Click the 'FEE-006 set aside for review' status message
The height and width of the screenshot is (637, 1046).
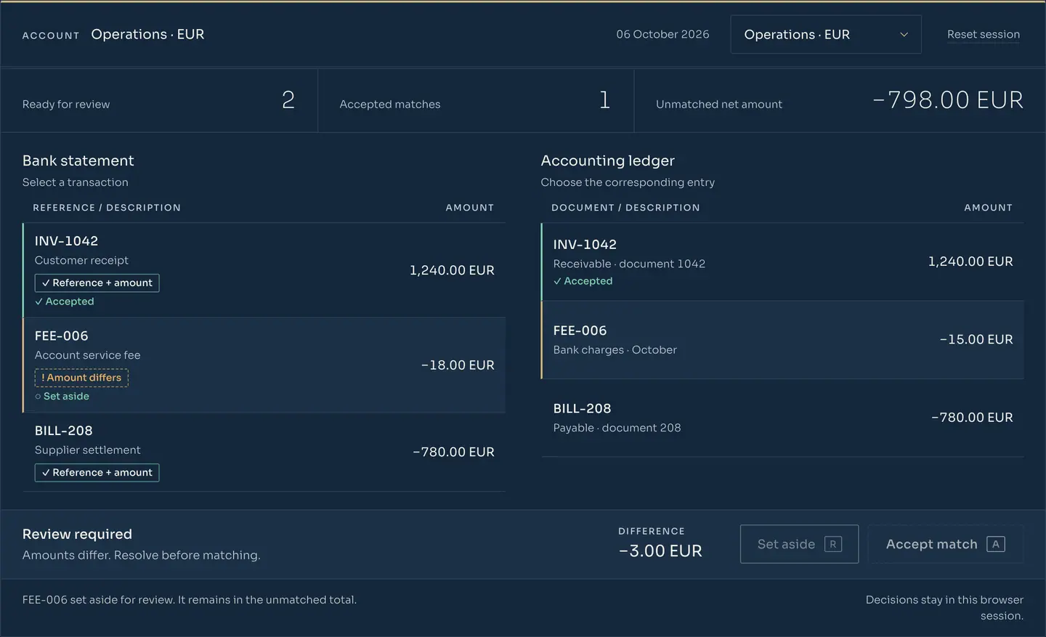tap(190, 600)
